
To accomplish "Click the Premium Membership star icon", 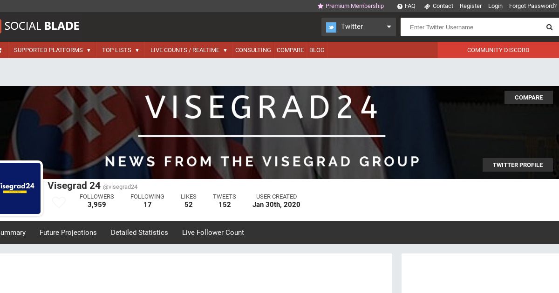I will pyautogui.click(x=320, y=6).
